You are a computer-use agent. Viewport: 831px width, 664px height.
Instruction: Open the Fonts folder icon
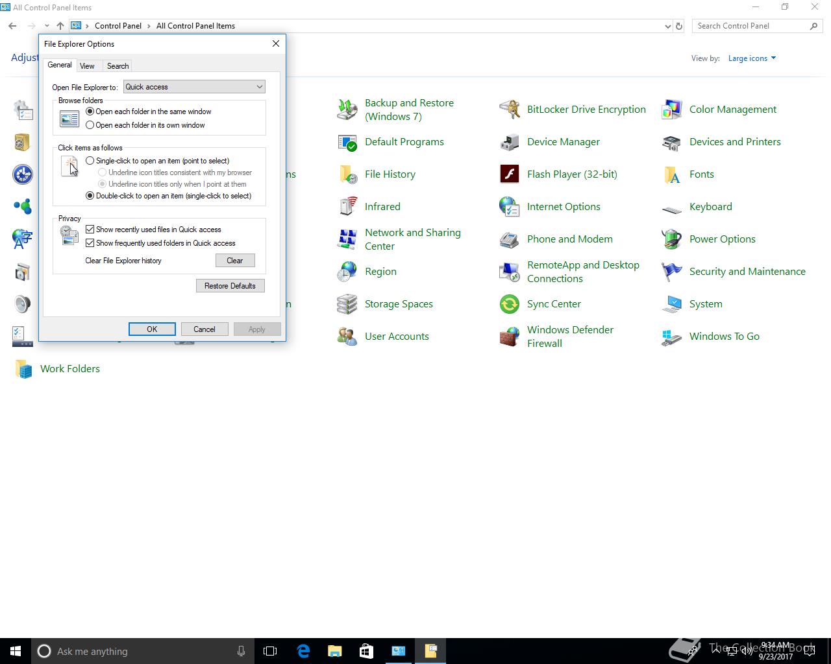click(672, 174)
